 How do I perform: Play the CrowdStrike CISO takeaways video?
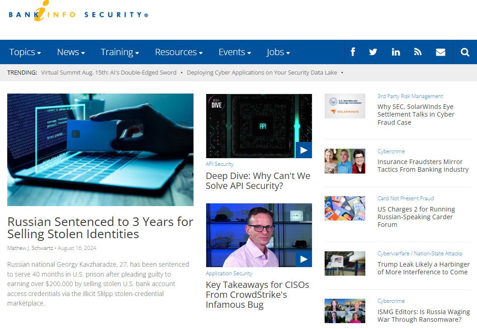304,259
